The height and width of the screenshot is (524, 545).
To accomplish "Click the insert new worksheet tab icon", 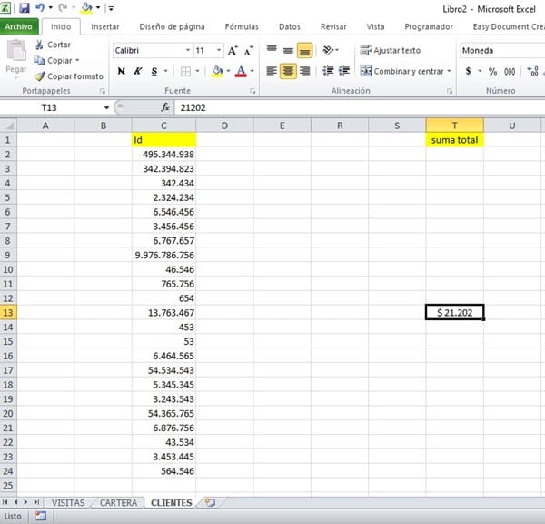I will (x=210, y=502).
